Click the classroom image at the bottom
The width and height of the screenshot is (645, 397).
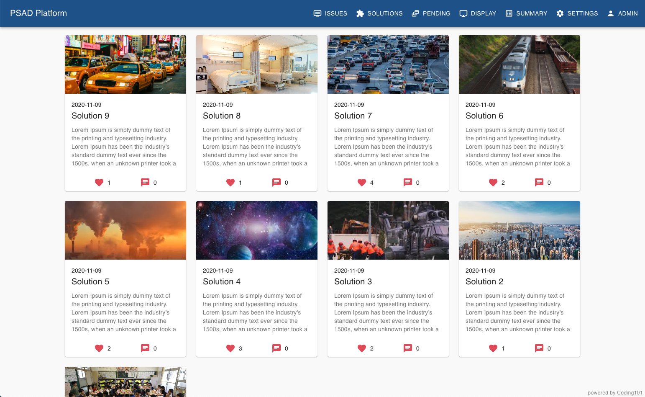125,382
